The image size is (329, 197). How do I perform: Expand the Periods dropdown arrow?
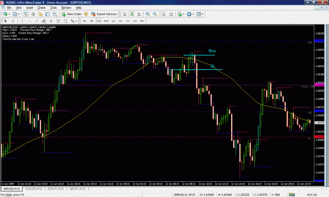tap(193, 14)
